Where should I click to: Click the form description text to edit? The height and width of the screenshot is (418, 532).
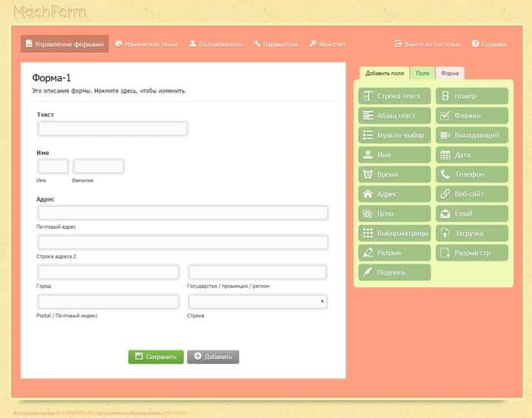click(x=109, y=91)
